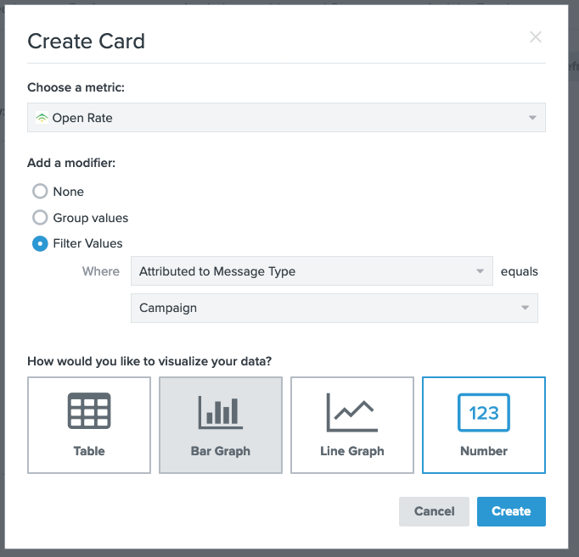Image resolution: width=579 pixels, height=557 pixels.
Task: Select the Bar Graph chart icon
Action: [221, 413]
